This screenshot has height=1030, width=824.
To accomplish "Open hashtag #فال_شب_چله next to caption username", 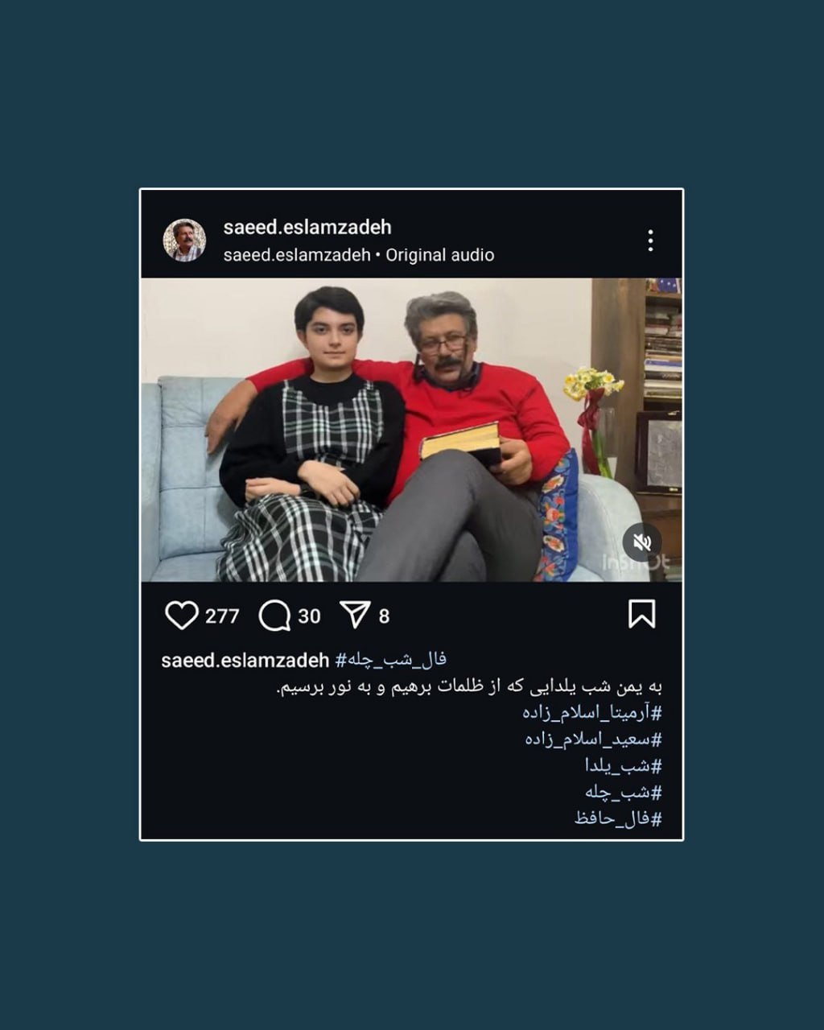I will click(x=391, y=661).
